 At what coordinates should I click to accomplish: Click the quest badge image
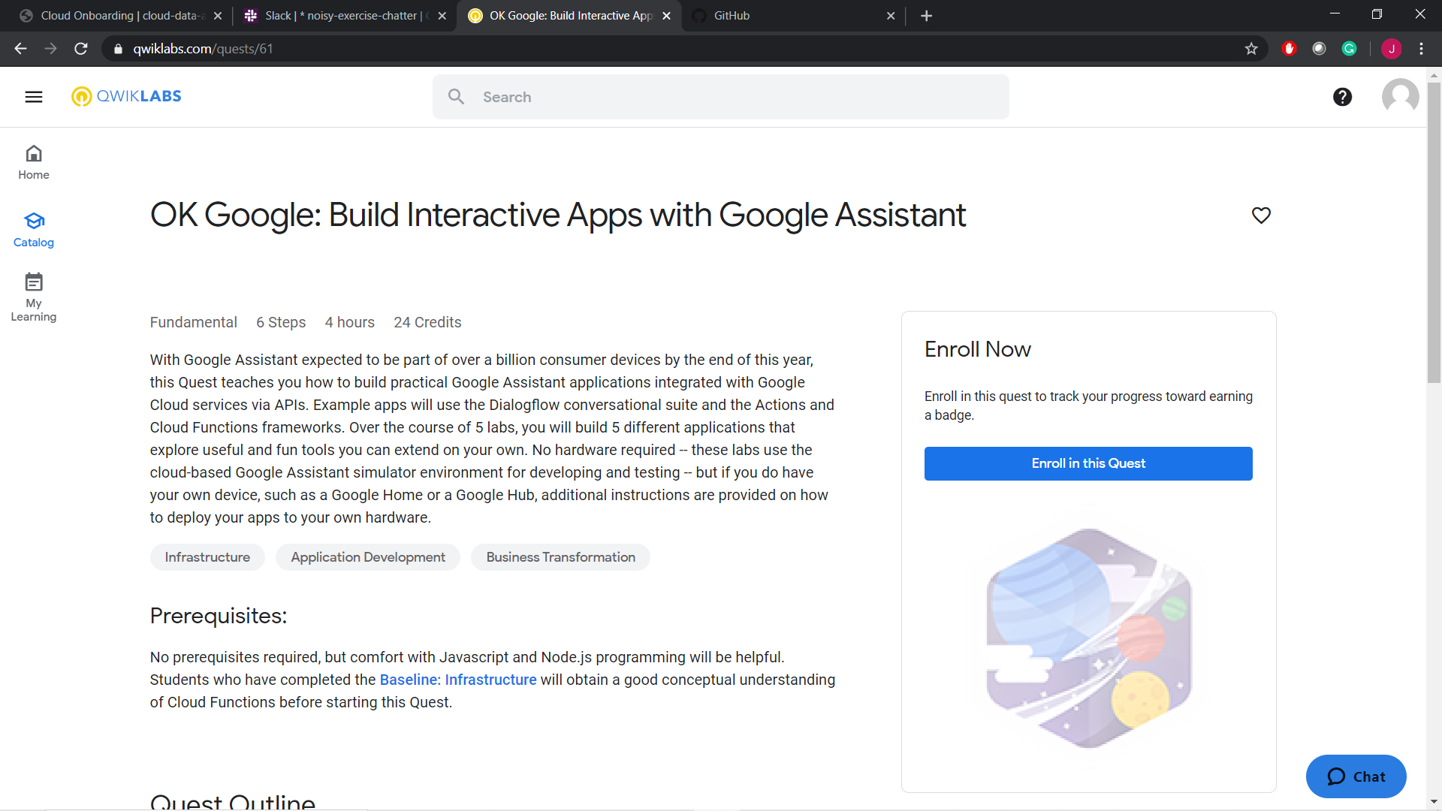tap(1088, 638)
